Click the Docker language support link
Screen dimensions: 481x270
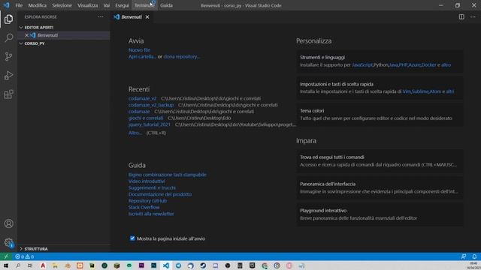pos(428,65)
